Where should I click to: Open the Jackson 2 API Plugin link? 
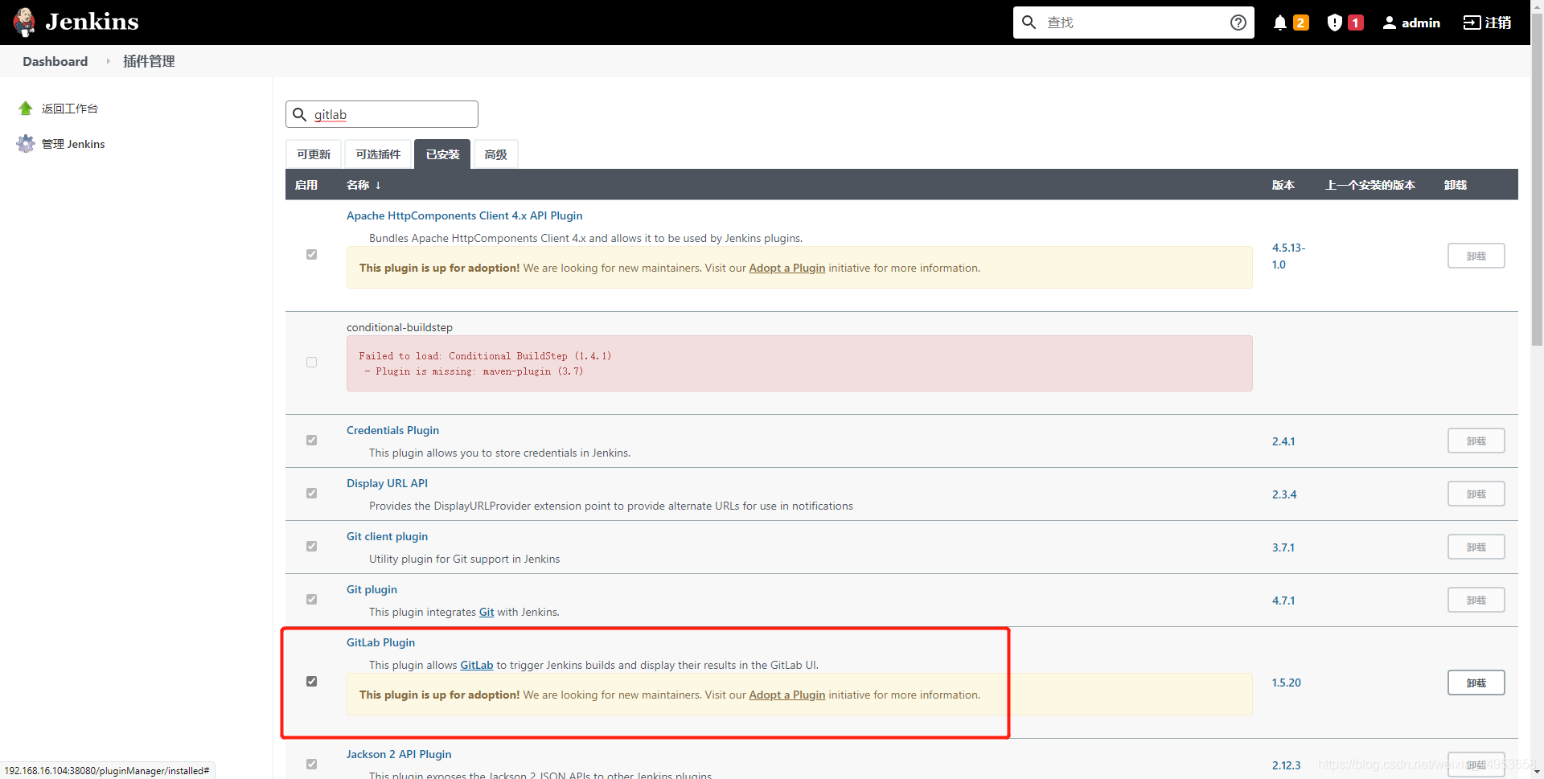[399, 754]
